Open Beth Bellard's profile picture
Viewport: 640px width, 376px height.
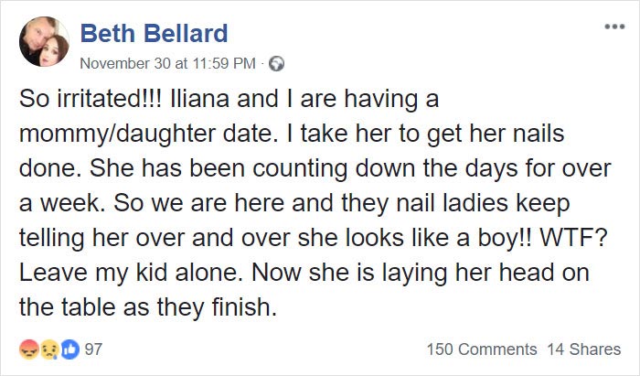pos(44,44)
